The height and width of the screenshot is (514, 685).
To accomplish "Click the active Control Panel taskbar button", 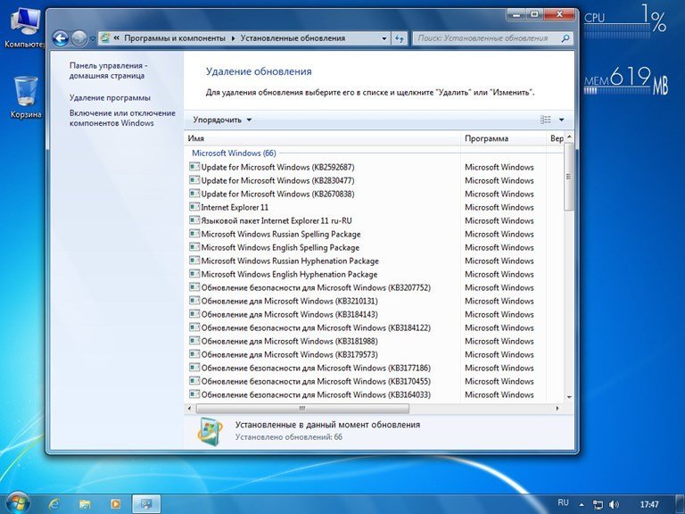I will coord(146,504).
